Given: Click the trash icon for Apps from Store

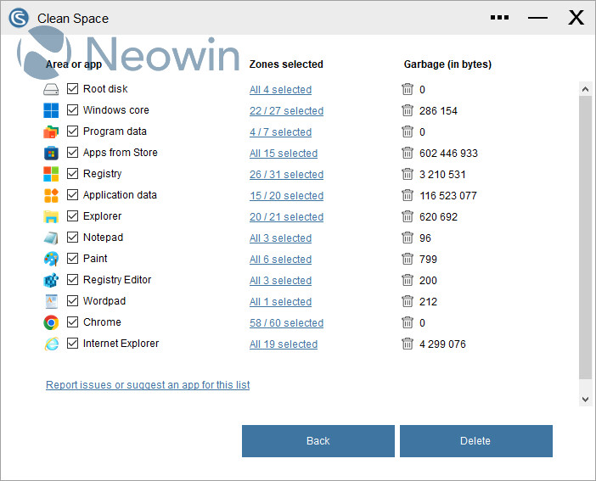Looking at the screenshot, I should [408, 154].
